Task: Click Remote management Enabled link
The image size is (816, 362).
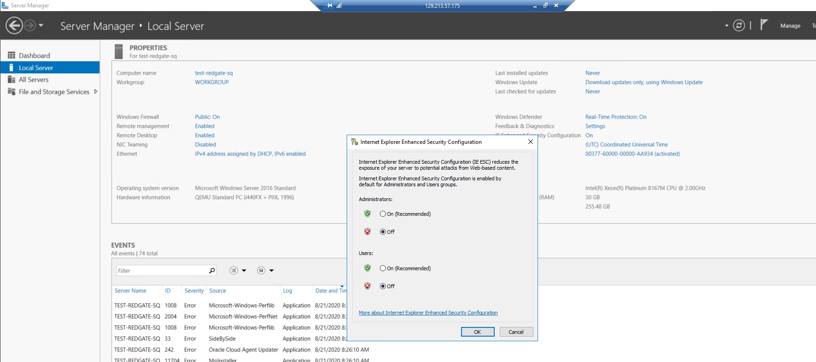Action: [x=205, y=126]
